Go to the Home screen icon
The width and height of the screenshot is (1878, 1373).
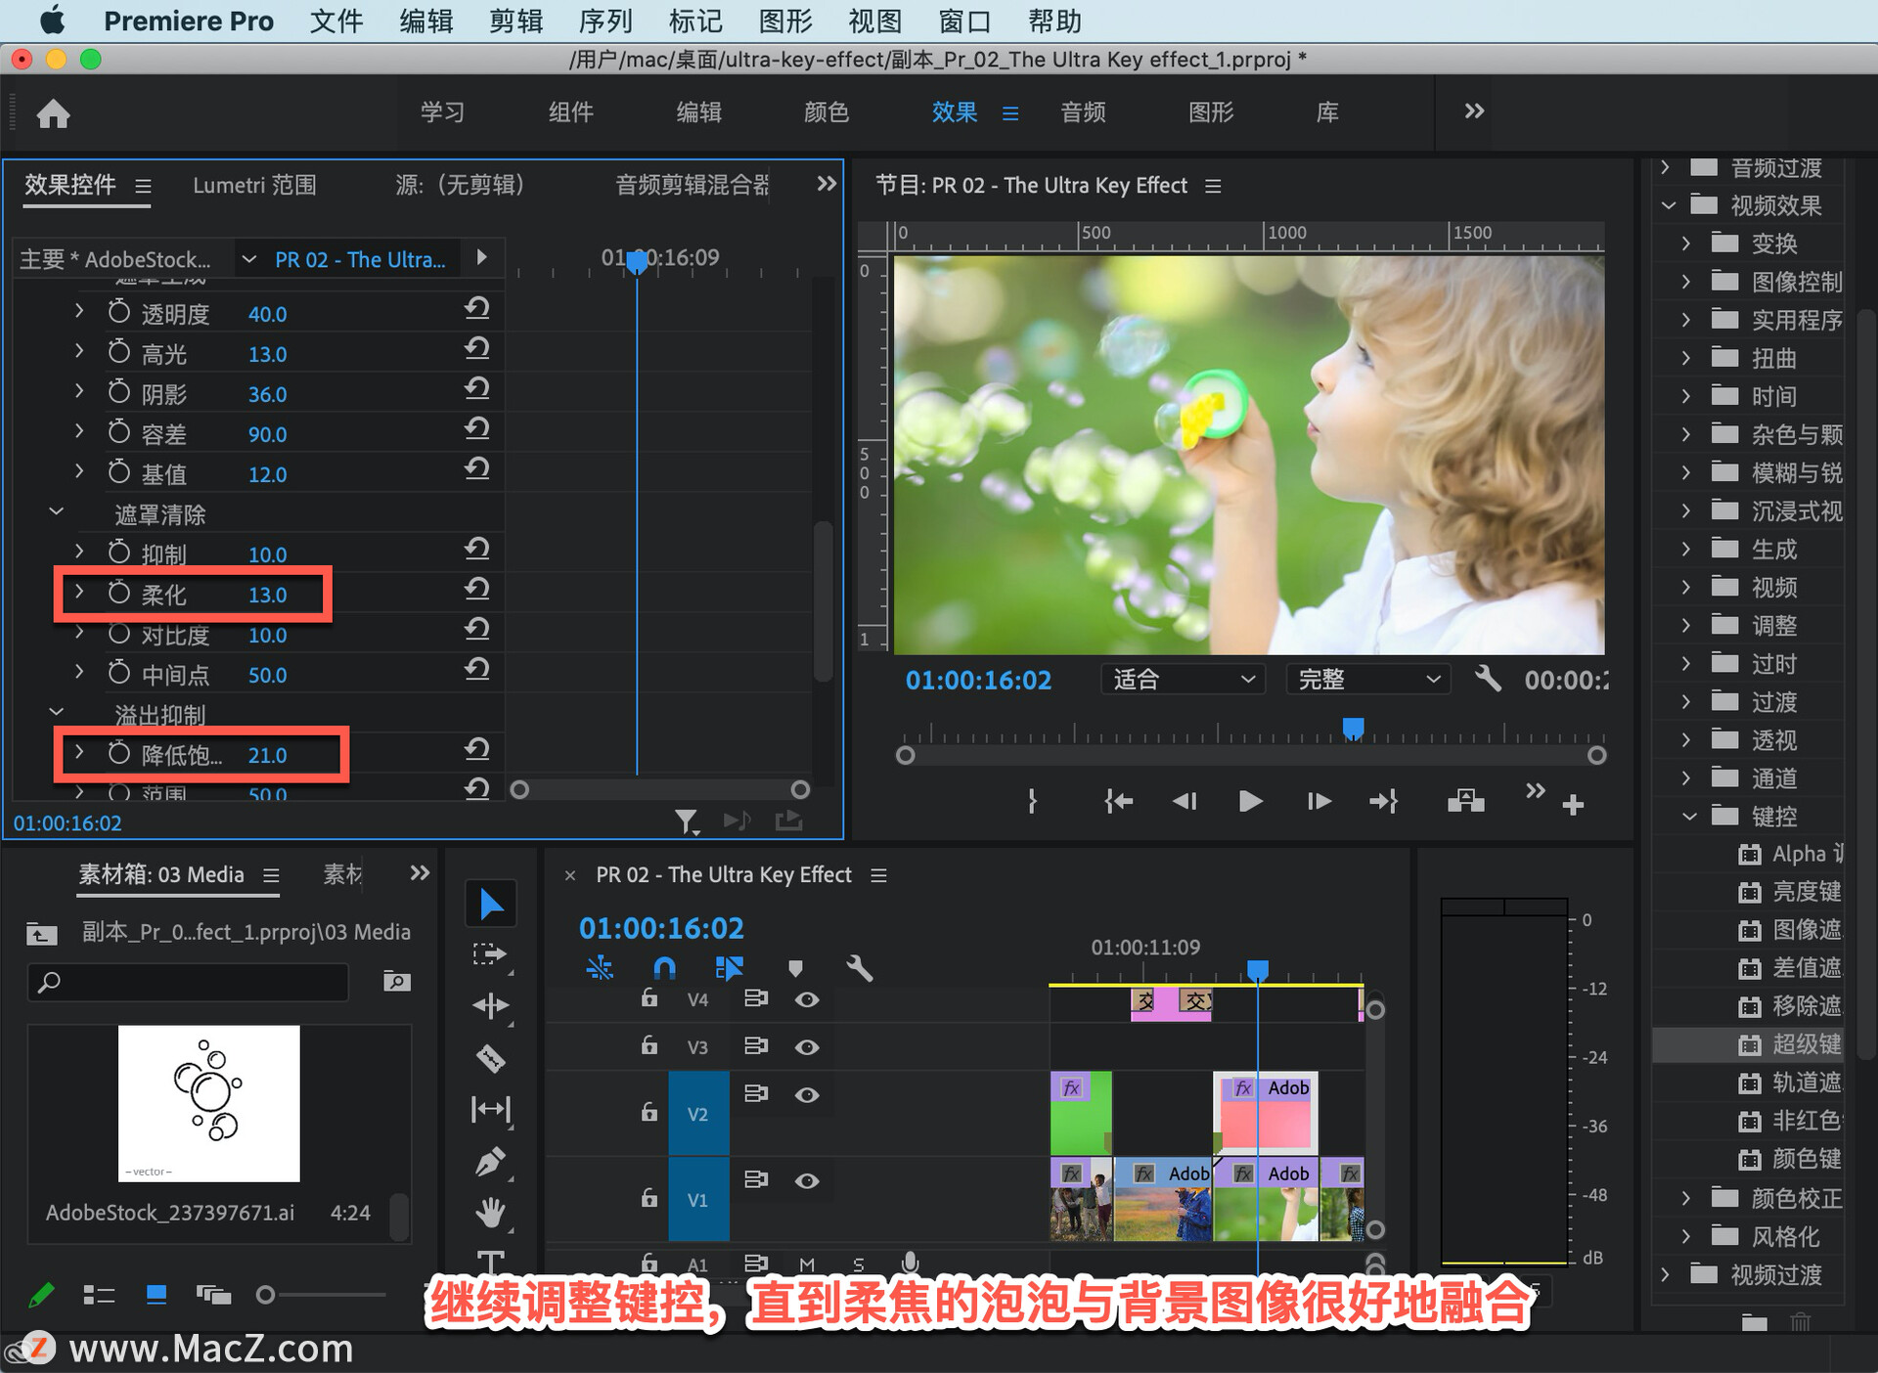click(x=53, y=113)
